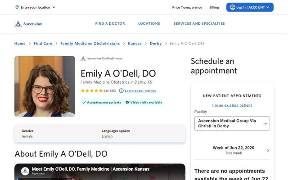Click the Emily A O'Dell, DO heading
The width and height of the screenshot is (288, 180).
118,73
